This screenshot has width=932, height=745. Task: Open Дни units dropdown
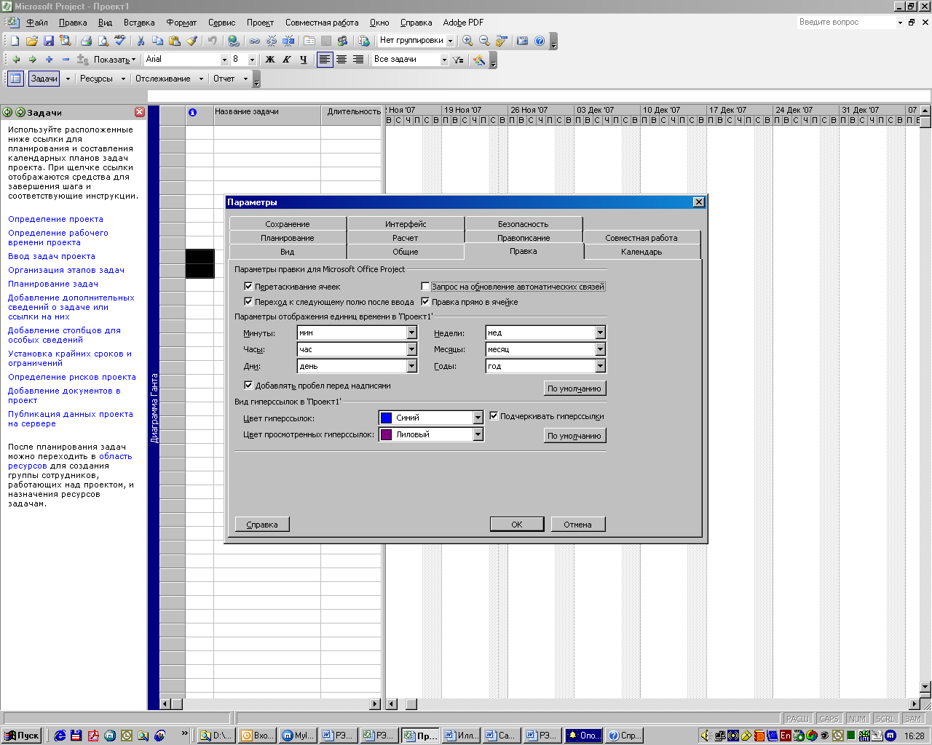tap(411, 366)
